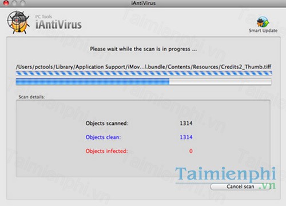The width and height of the screenshot is (286, 206).
Task: Click the Cancel scan button
Action: (241, 187)
